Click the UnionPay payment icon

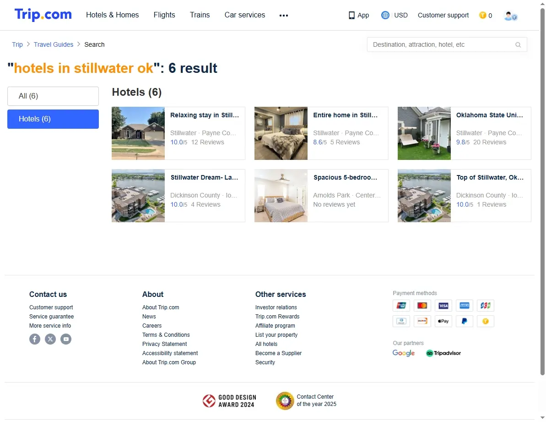[x=401, y=306]
